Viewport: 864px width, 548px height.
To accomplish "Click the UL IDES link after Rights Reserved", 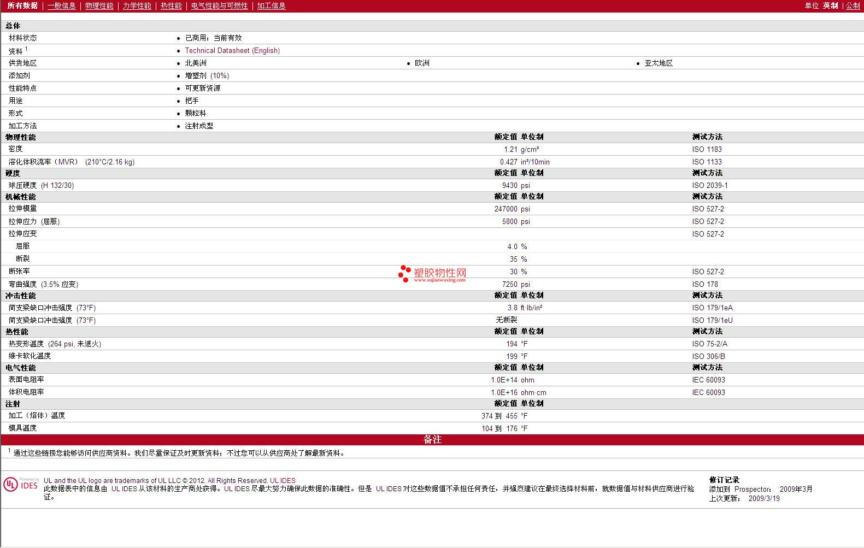I will coord(283,481).
